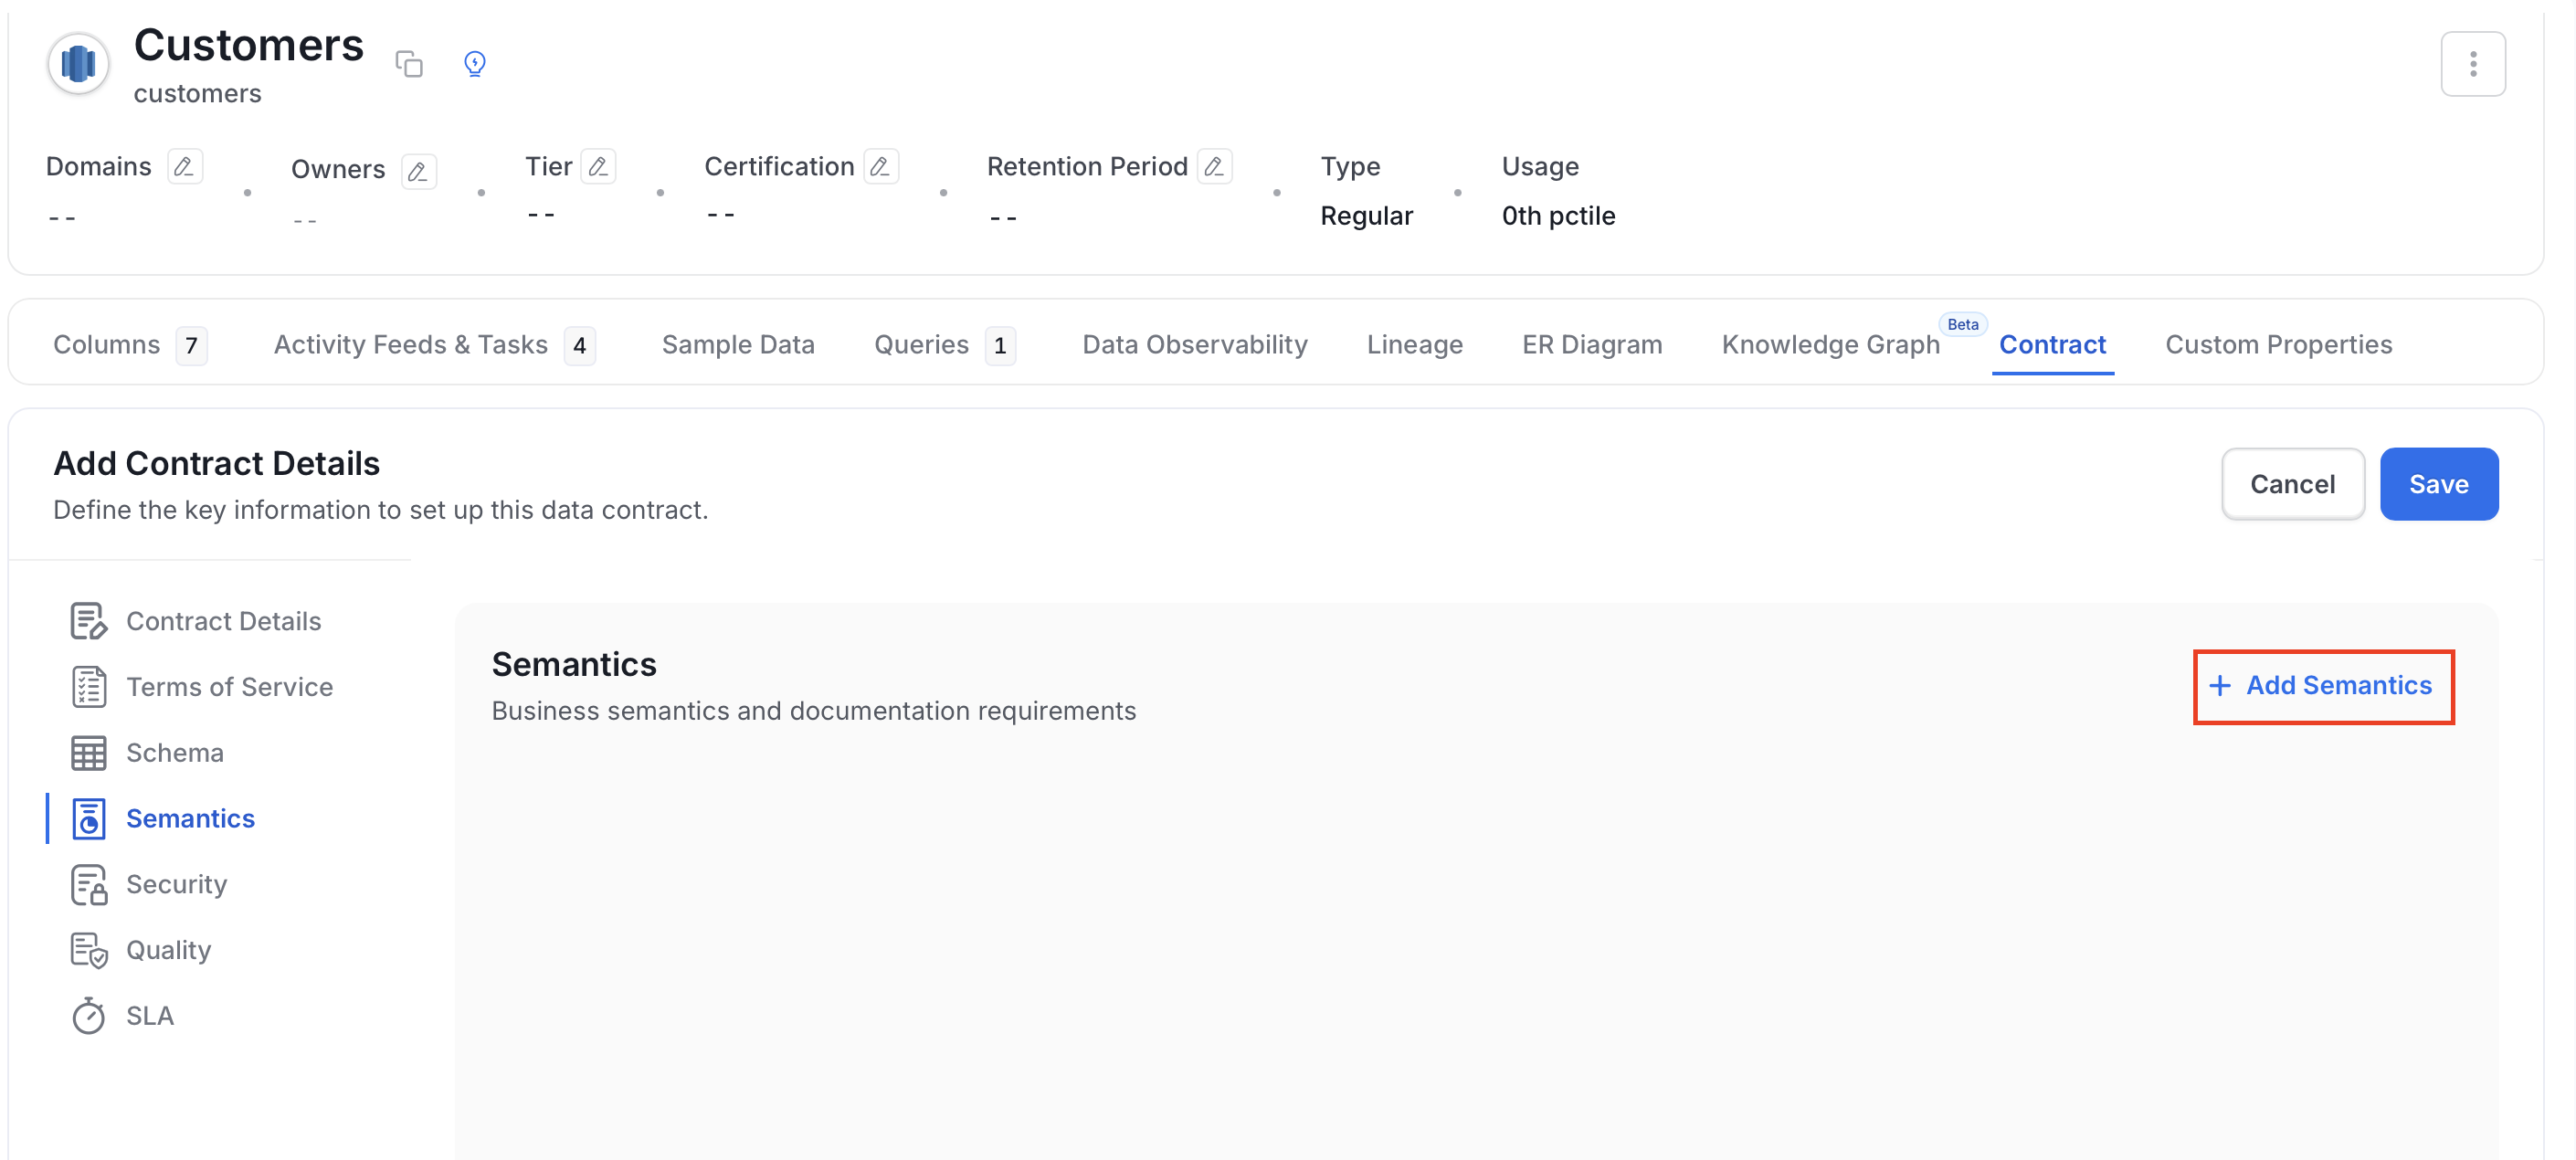Cancel adding the contract
The width and height of the screenshot is (2576, 1160).
tap(2292, 484)
